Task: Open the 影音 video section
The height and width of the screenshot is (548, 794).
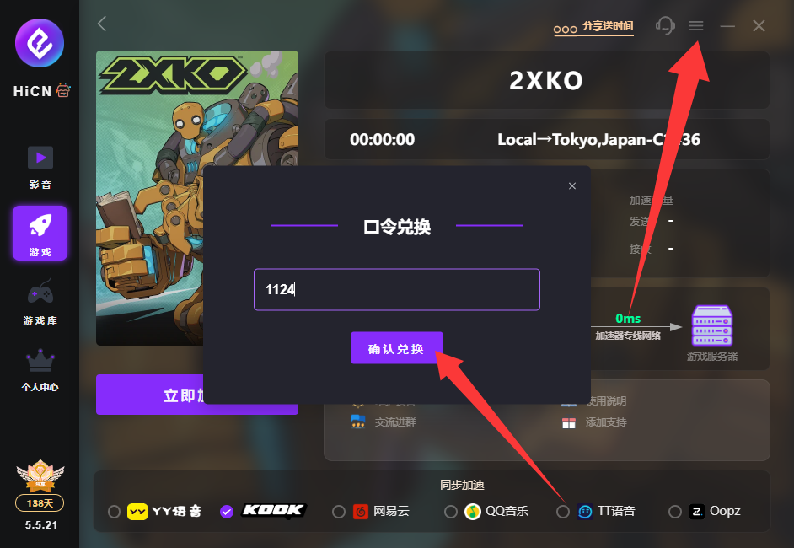Action: [x=40, y=168]
